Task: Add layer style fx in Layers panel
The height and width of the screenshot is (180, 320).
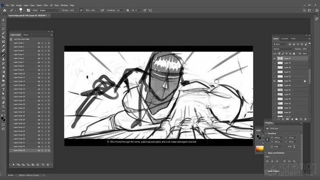Action: tap(283, 119)
